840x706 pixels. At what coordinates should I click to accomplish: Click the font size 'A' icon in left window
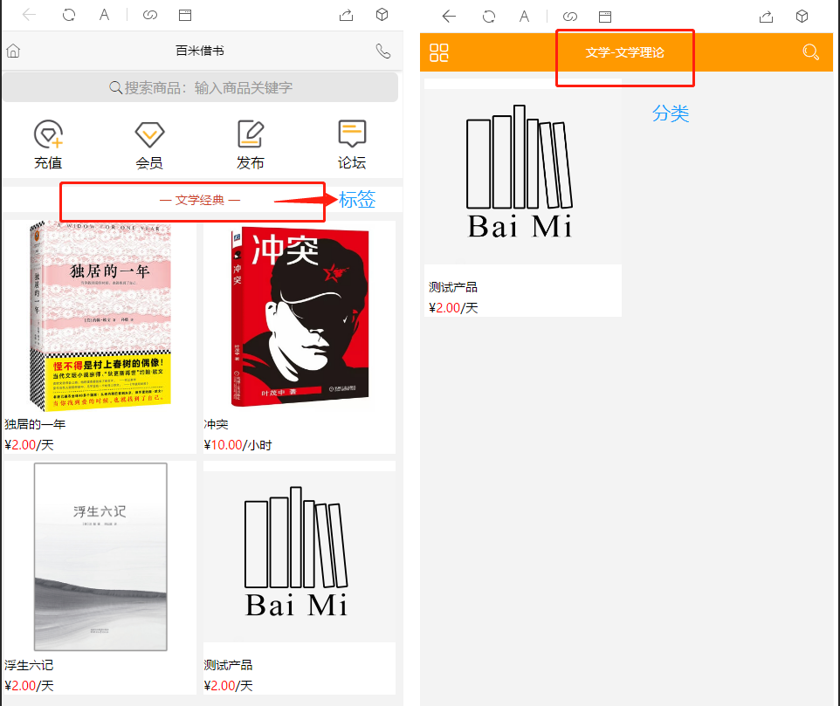click(105, 15)
